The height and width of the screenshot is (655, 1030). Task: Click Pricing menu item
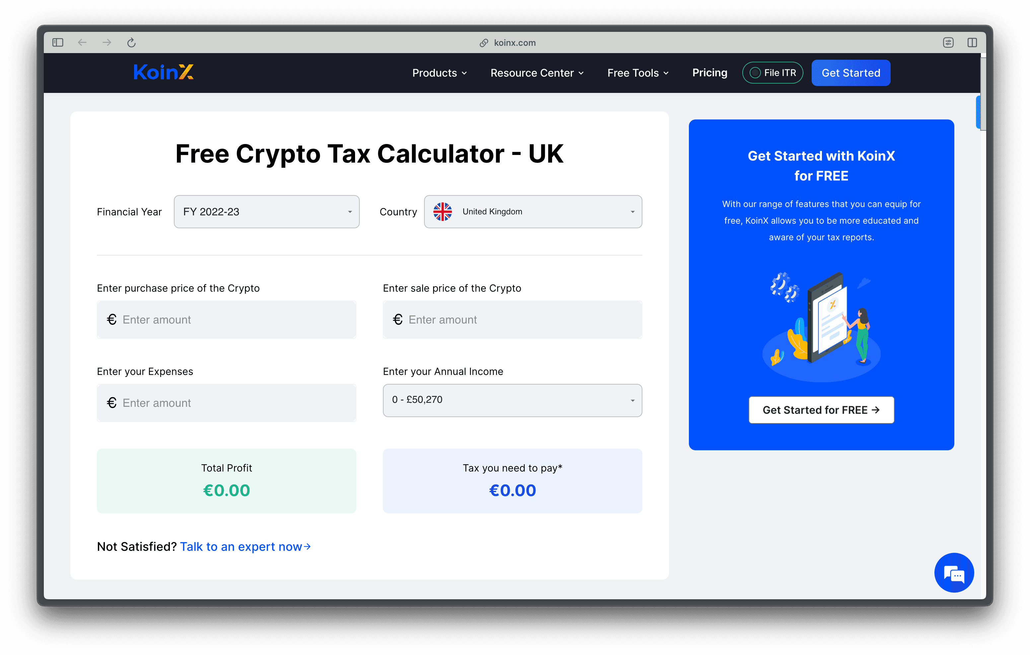(x=709, y=73)
